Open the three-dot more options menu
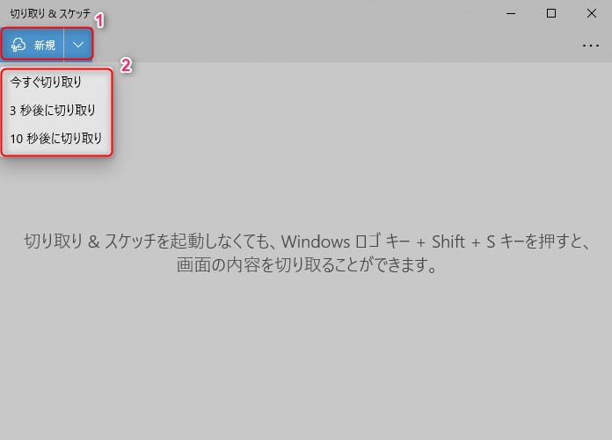Image resolution: width=612 pixels, height=440 pixels. tap(591, 46)
